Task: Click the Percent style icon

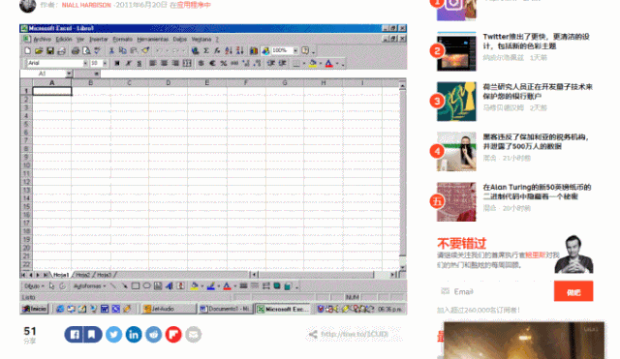Action: pyautogui.click(x=224, y=63)
